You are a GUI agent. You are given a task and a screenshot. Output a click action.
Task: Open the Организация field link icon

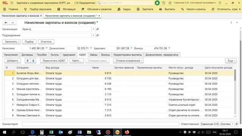tap(98, 29)
